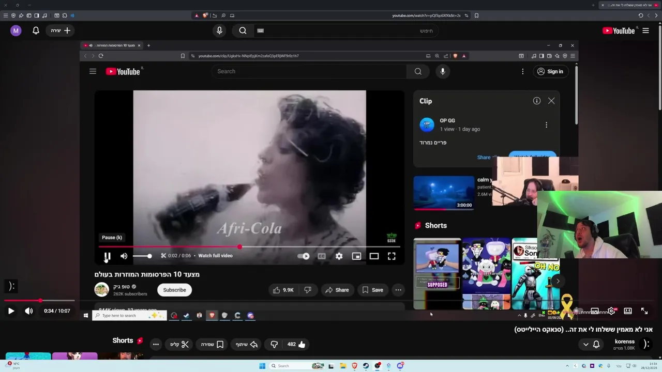Open the יצירה create menu
The image size is (662, 372).
(61, 30)
